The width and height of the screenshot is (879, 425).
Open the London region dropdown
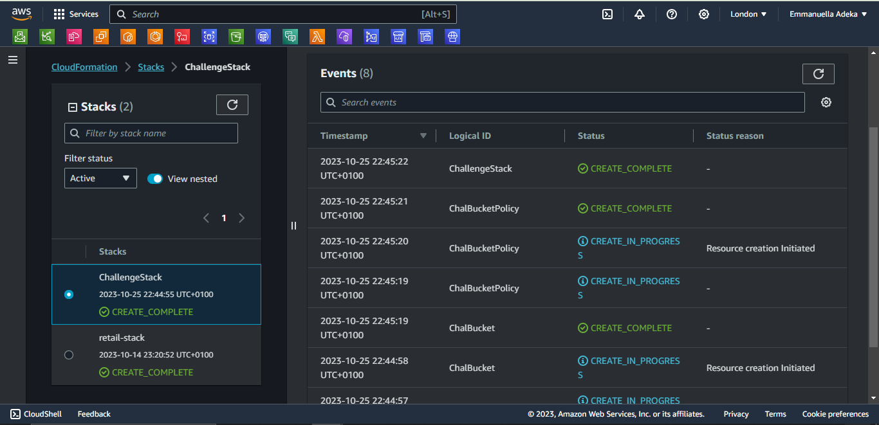pyautogui.click(x=748, y=13)
